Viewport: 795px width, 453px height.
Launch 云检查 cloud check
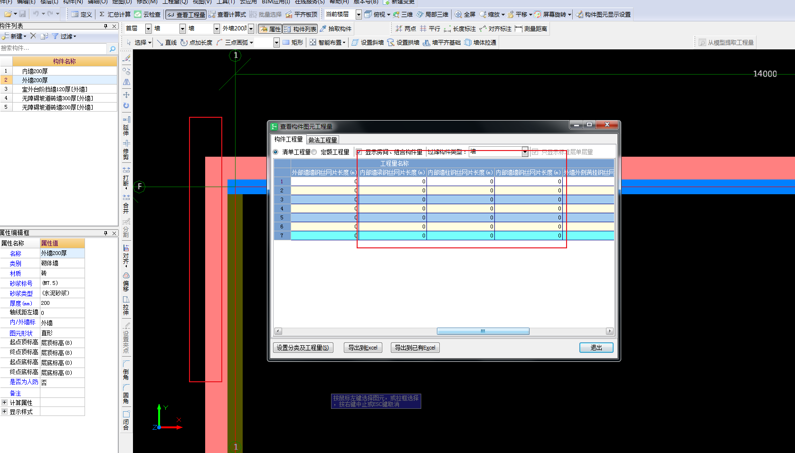click(147, 14)
